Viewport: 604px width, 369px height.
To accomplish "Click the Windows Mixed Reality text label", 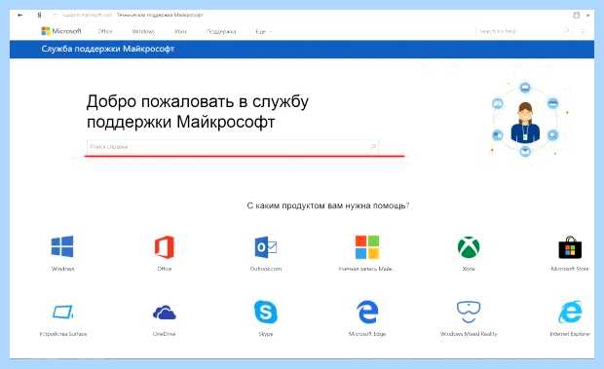I will tap(469, 334).
